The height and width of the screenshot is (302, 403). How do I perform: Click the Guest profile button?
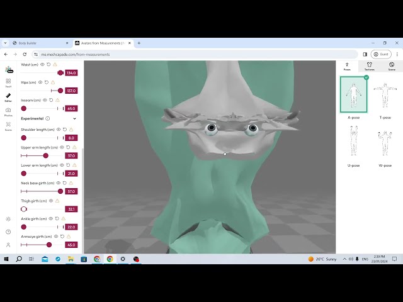pyautogui.click(x=381, y=55)
